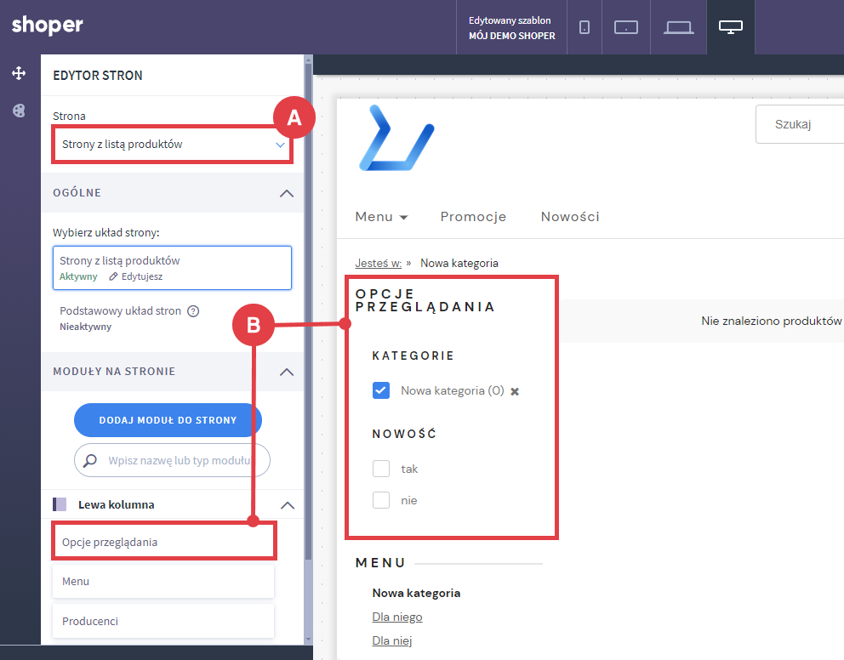
Task: Collapse the Lewa kolumna section
Action: click(x=287, y=504)
